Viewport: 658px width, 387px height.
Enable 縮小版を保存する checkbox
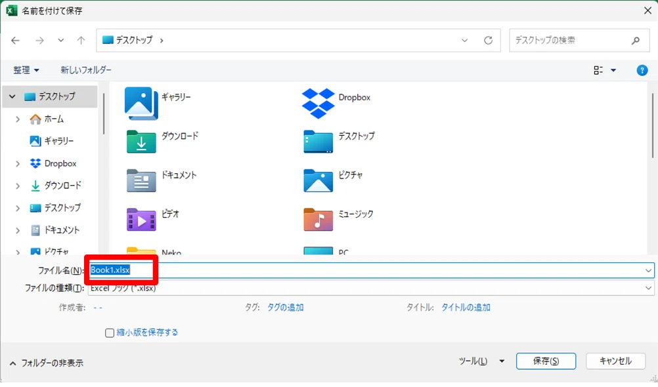click(x=110, y=333)
